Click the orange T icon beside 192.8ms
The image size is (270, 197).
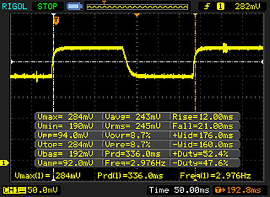coord(218,191)
